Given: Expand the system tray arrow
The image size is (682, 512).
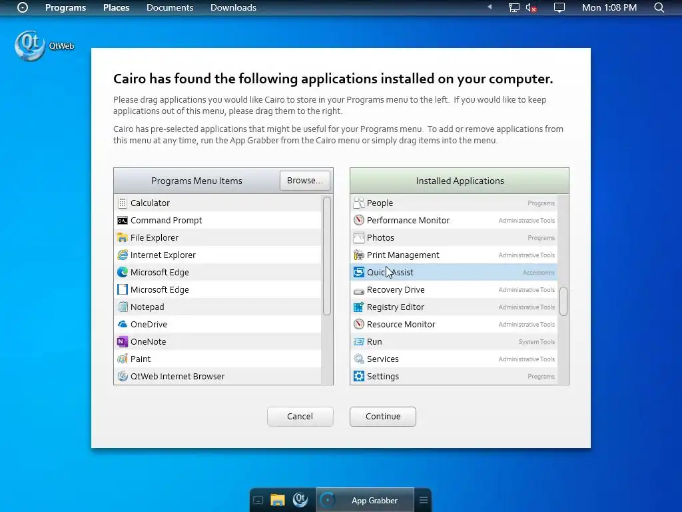Looking at the screenshot, I should (490, 7).
